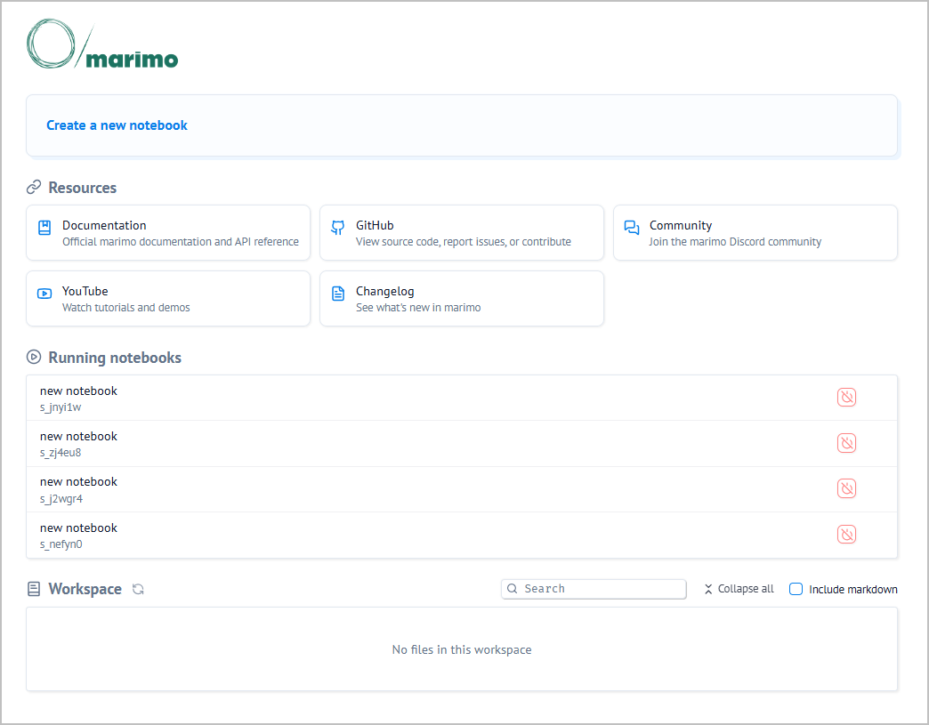Click the YouTube play icon
929x725 pixels.
coord(44,294)
